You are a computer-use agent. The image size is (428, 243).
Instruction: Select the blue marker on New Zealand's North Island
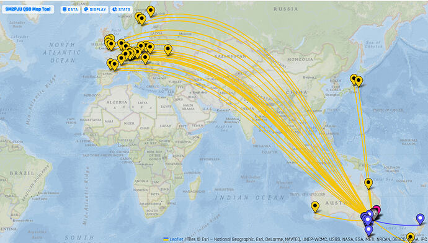421,219
